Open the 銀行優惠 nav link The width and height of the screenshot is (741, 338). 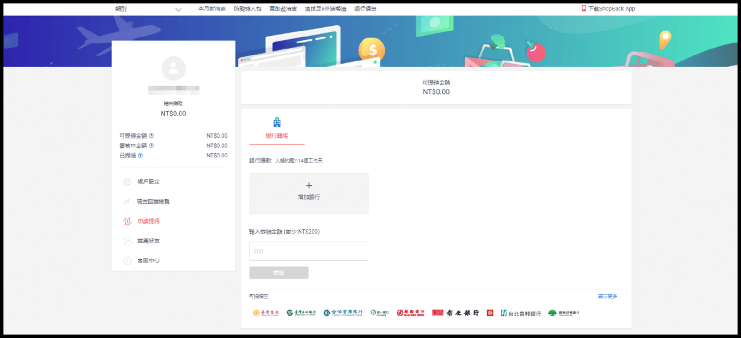(x=366, y=9)
